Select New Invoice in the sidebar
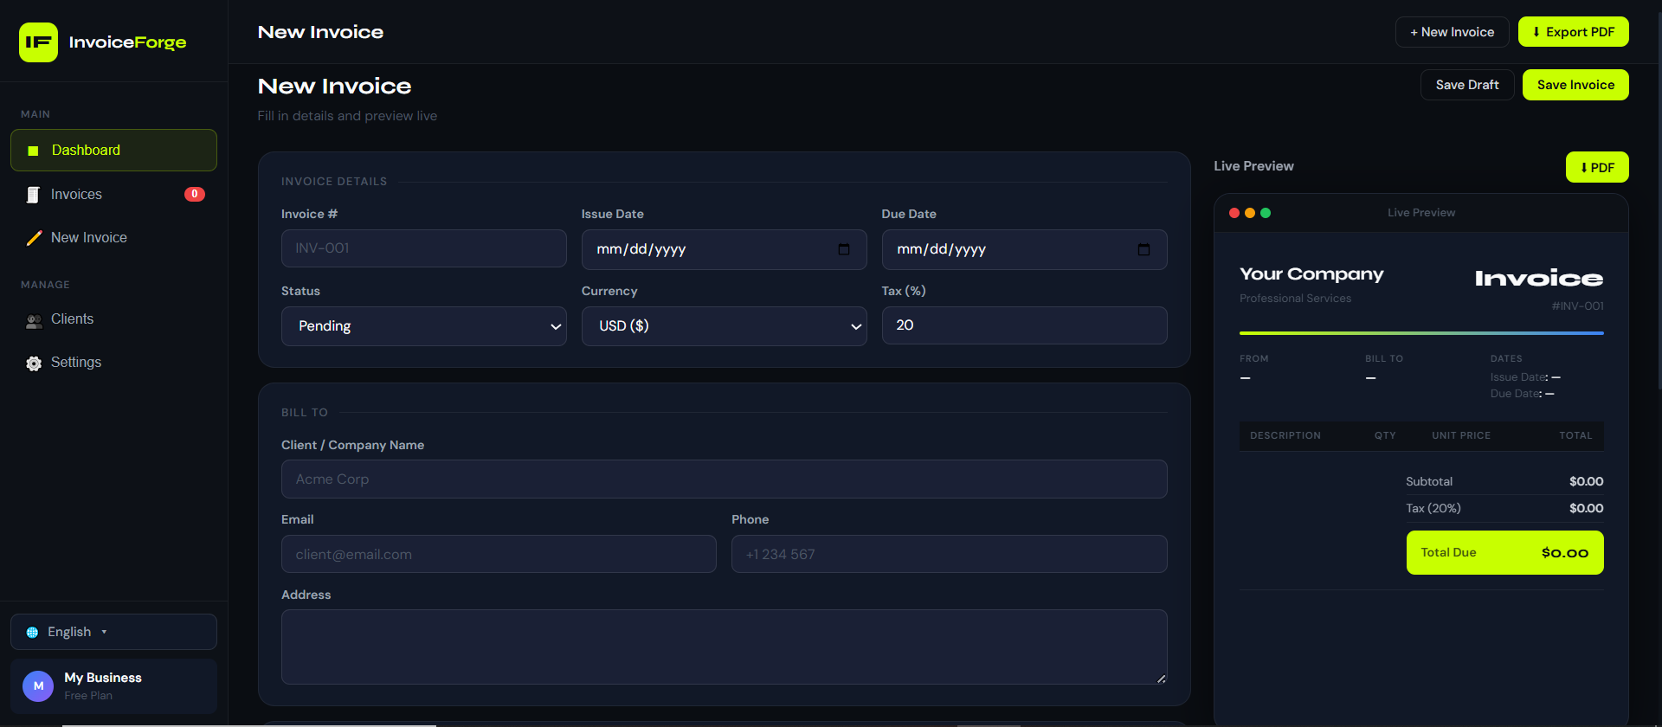 113,238
